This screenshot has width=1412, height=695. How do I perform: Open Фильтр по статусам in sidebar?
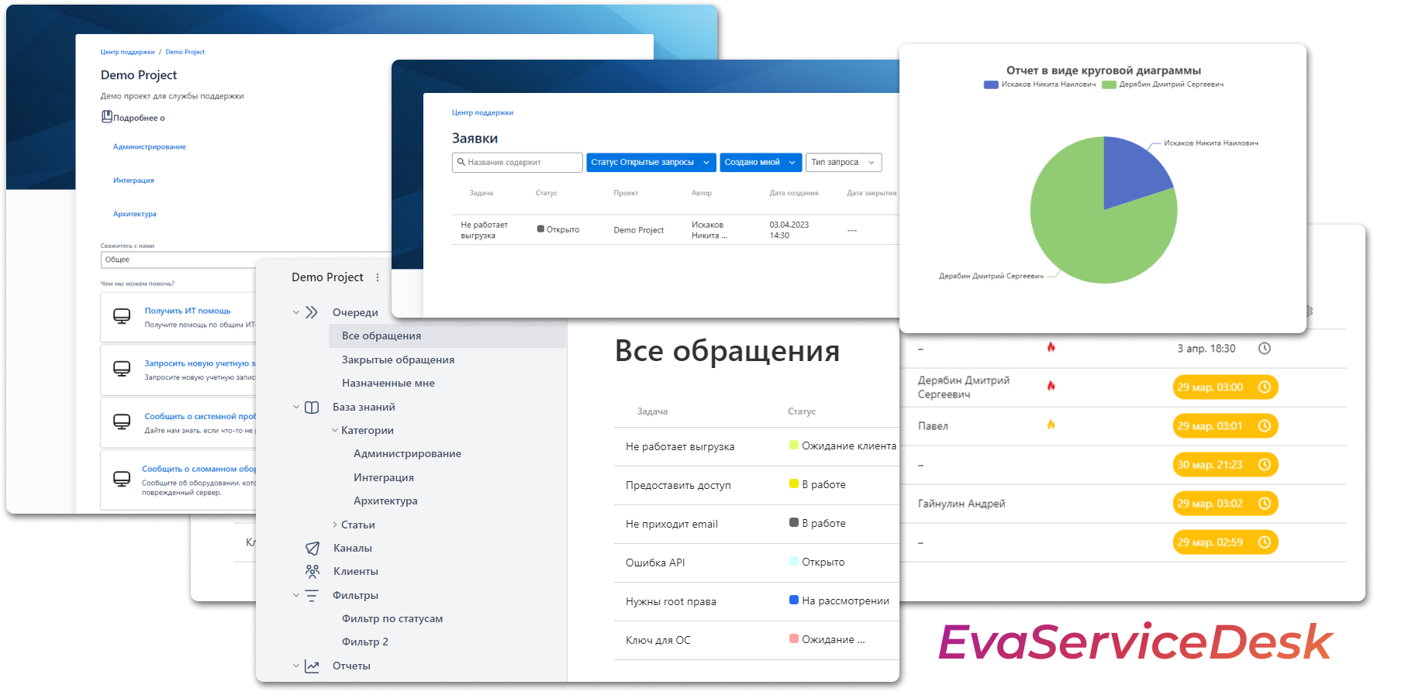coord(392,618)
